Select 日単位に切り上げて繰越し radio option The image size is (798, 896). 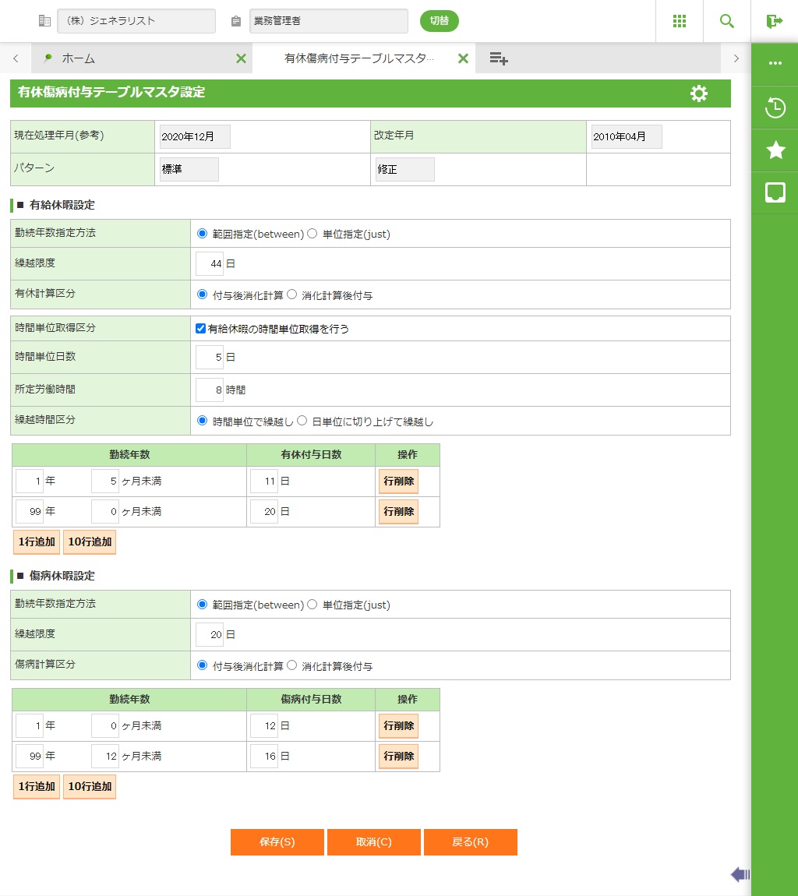[302, 421]
